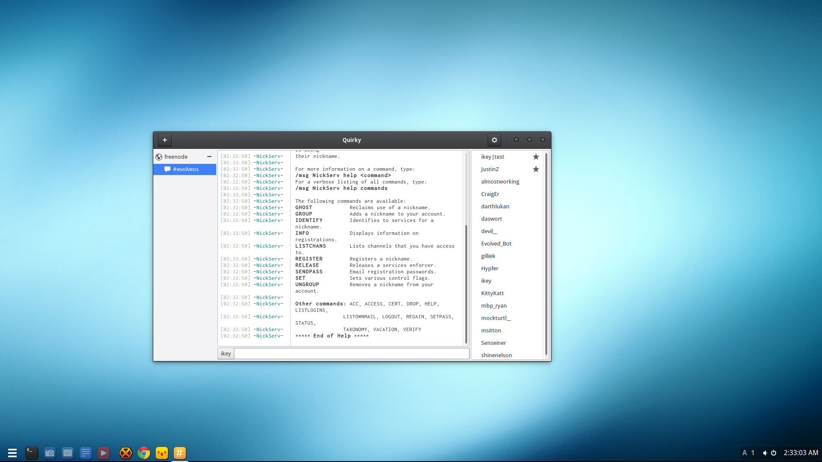Open the text editor panel icon
This screenshot has height=462, width=822.
click(x=86, y=453)
